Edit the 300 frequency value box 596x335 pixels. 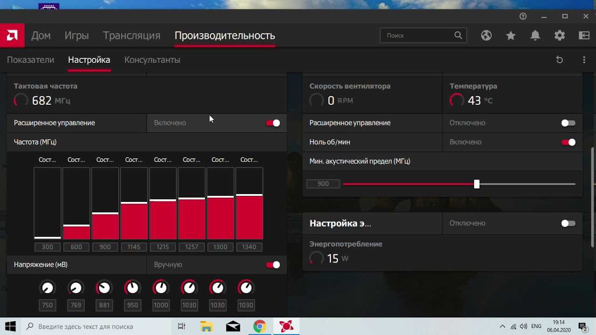coord(47,247)
